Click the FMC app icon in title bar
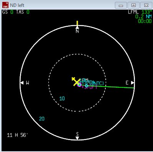Image resolution: width=153 pixels, height=152 pixels. tap(5, 5)
